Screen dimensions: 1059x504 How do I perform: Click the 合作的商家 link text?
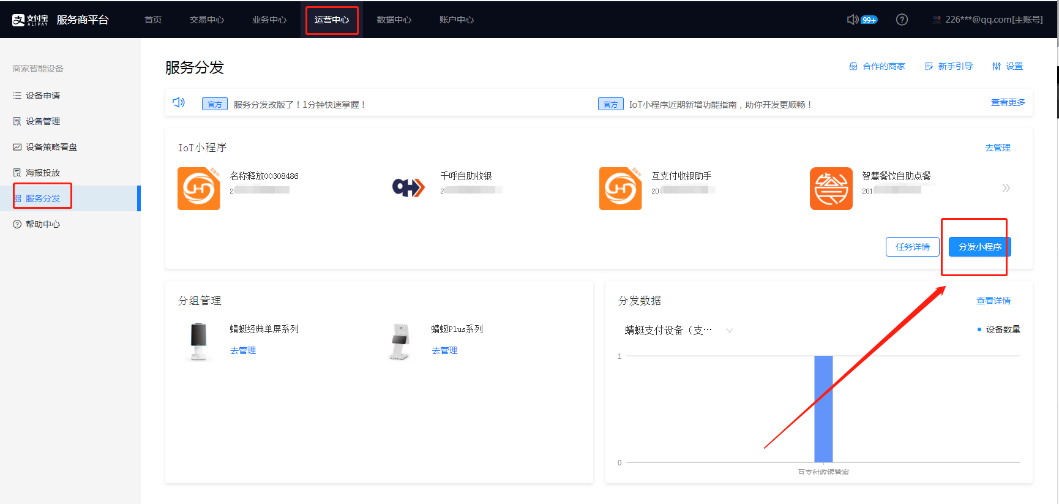[x=884, y=66]
